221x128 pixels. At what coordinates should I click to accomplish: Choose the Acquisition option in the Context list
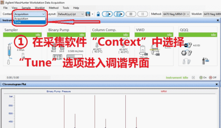(x=30, y=19)
